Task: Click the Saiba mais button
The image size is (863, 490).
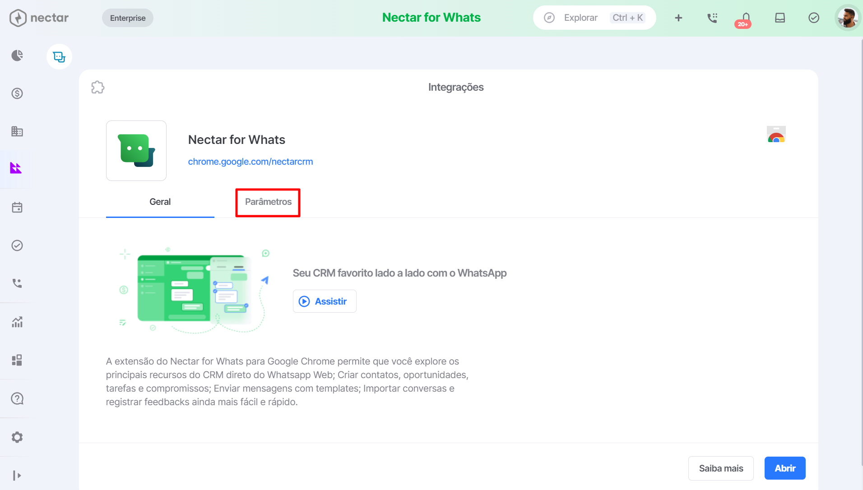Action: (x=721, y=468)
